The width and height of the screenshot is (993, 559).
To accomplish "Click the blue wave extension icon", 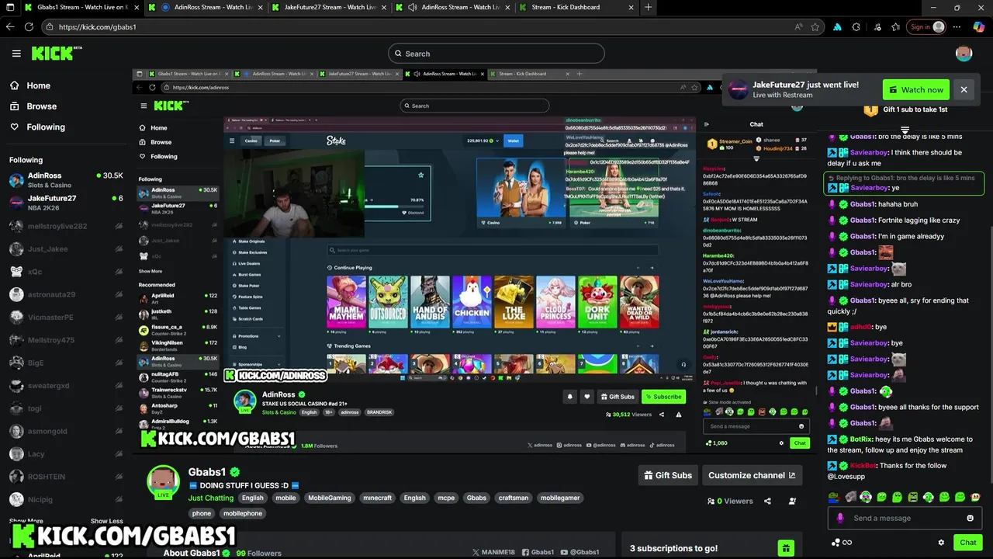I will [837, 26].
